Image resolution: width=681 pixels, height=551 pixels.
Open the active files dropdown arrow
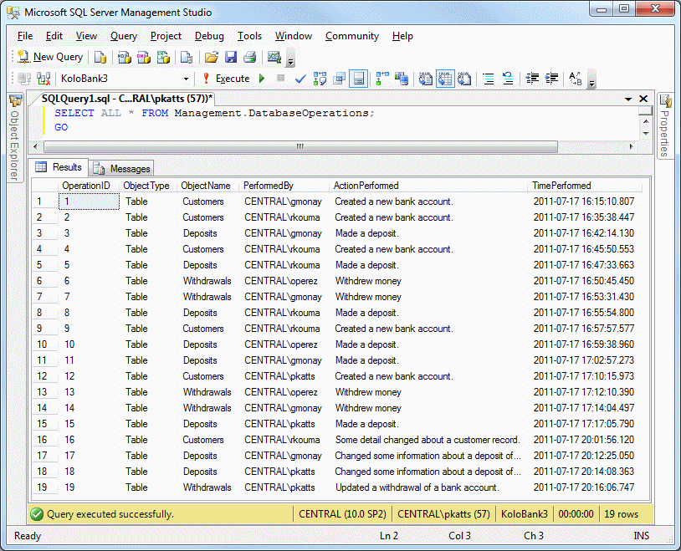coord(628,99)
